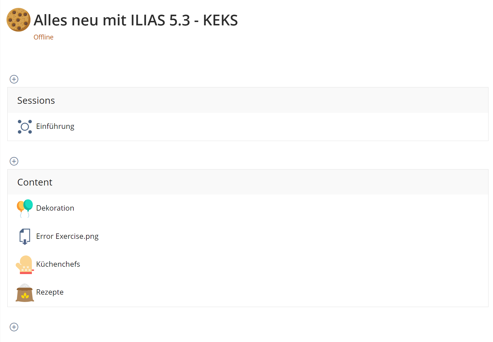This screenshot has height=342, width=493.
Task: Click the Offline status label
Action: (x=43, y=37)
